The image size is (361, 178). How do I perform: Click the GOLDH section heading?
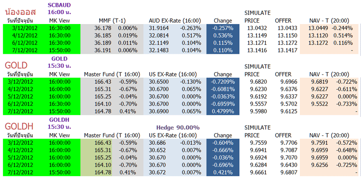tap(19, 126)
